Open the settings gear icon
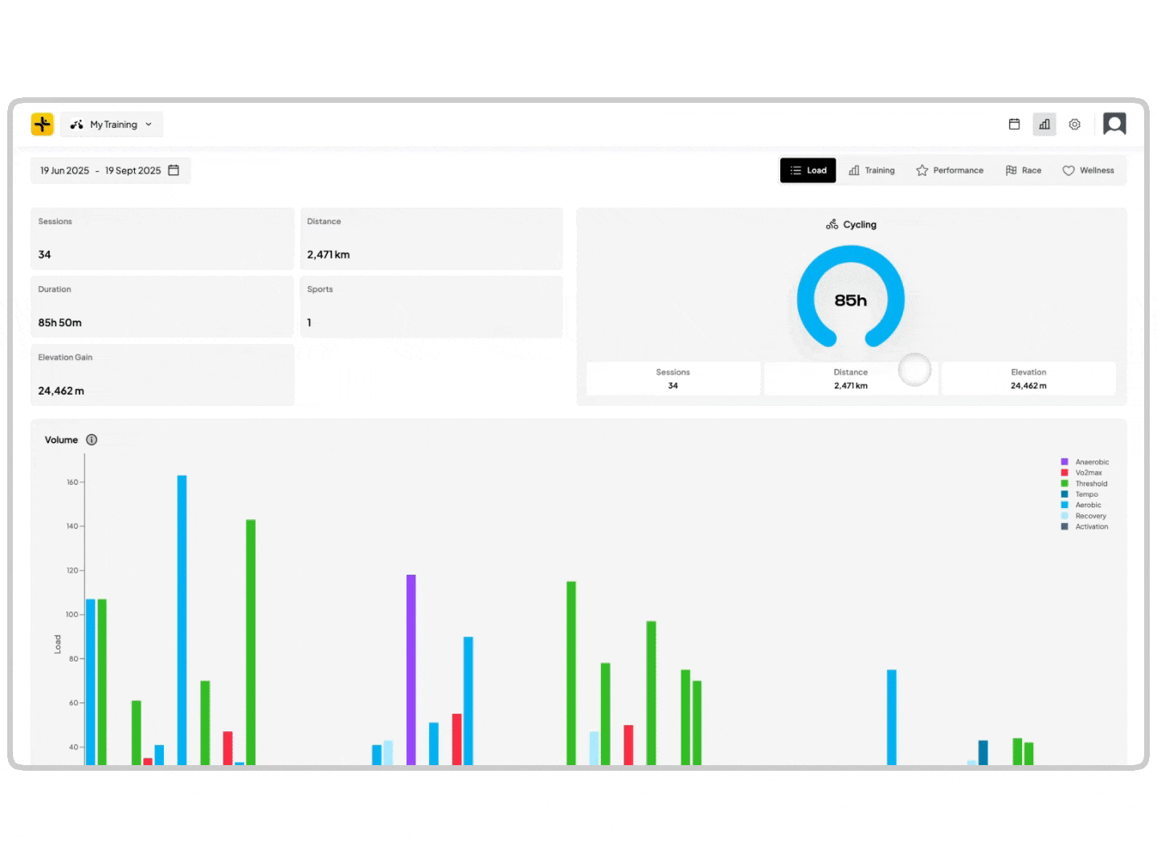The width and height of the screenshot is (1157, 868). point(1074,125)
